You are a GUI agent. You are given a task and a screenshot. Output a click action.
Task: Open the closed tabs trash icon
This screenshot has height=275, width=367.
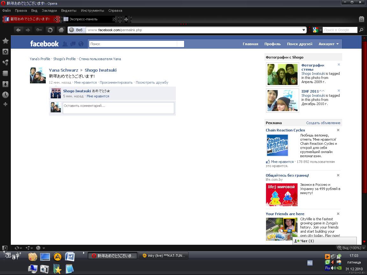[361, 19]
